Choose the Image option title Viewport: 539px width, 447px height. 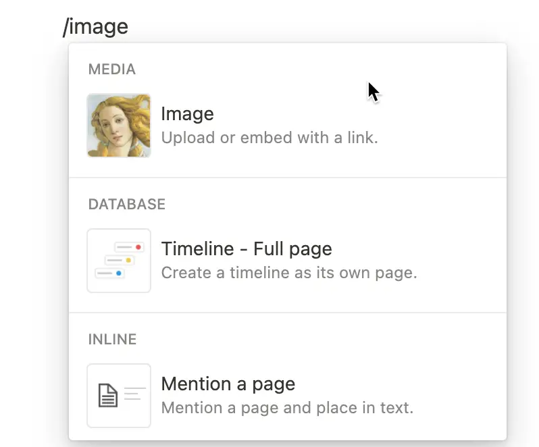[187, 113]
